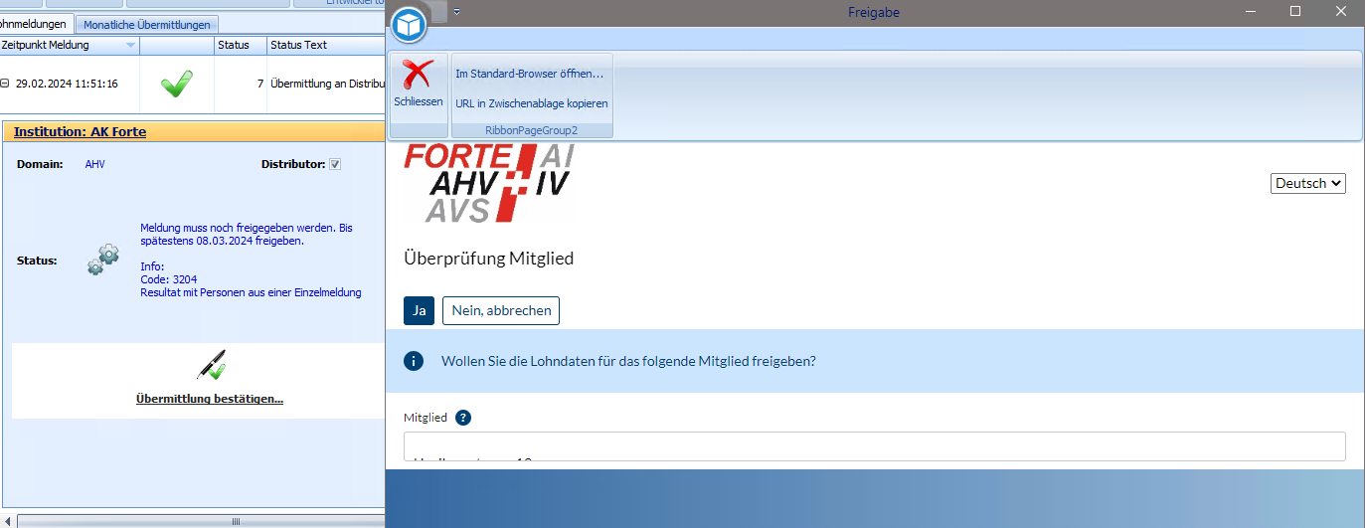Viewport: 1365px width, 528px height.
Task: Click the Code: 3204 text
Action: tap(169, 279)
